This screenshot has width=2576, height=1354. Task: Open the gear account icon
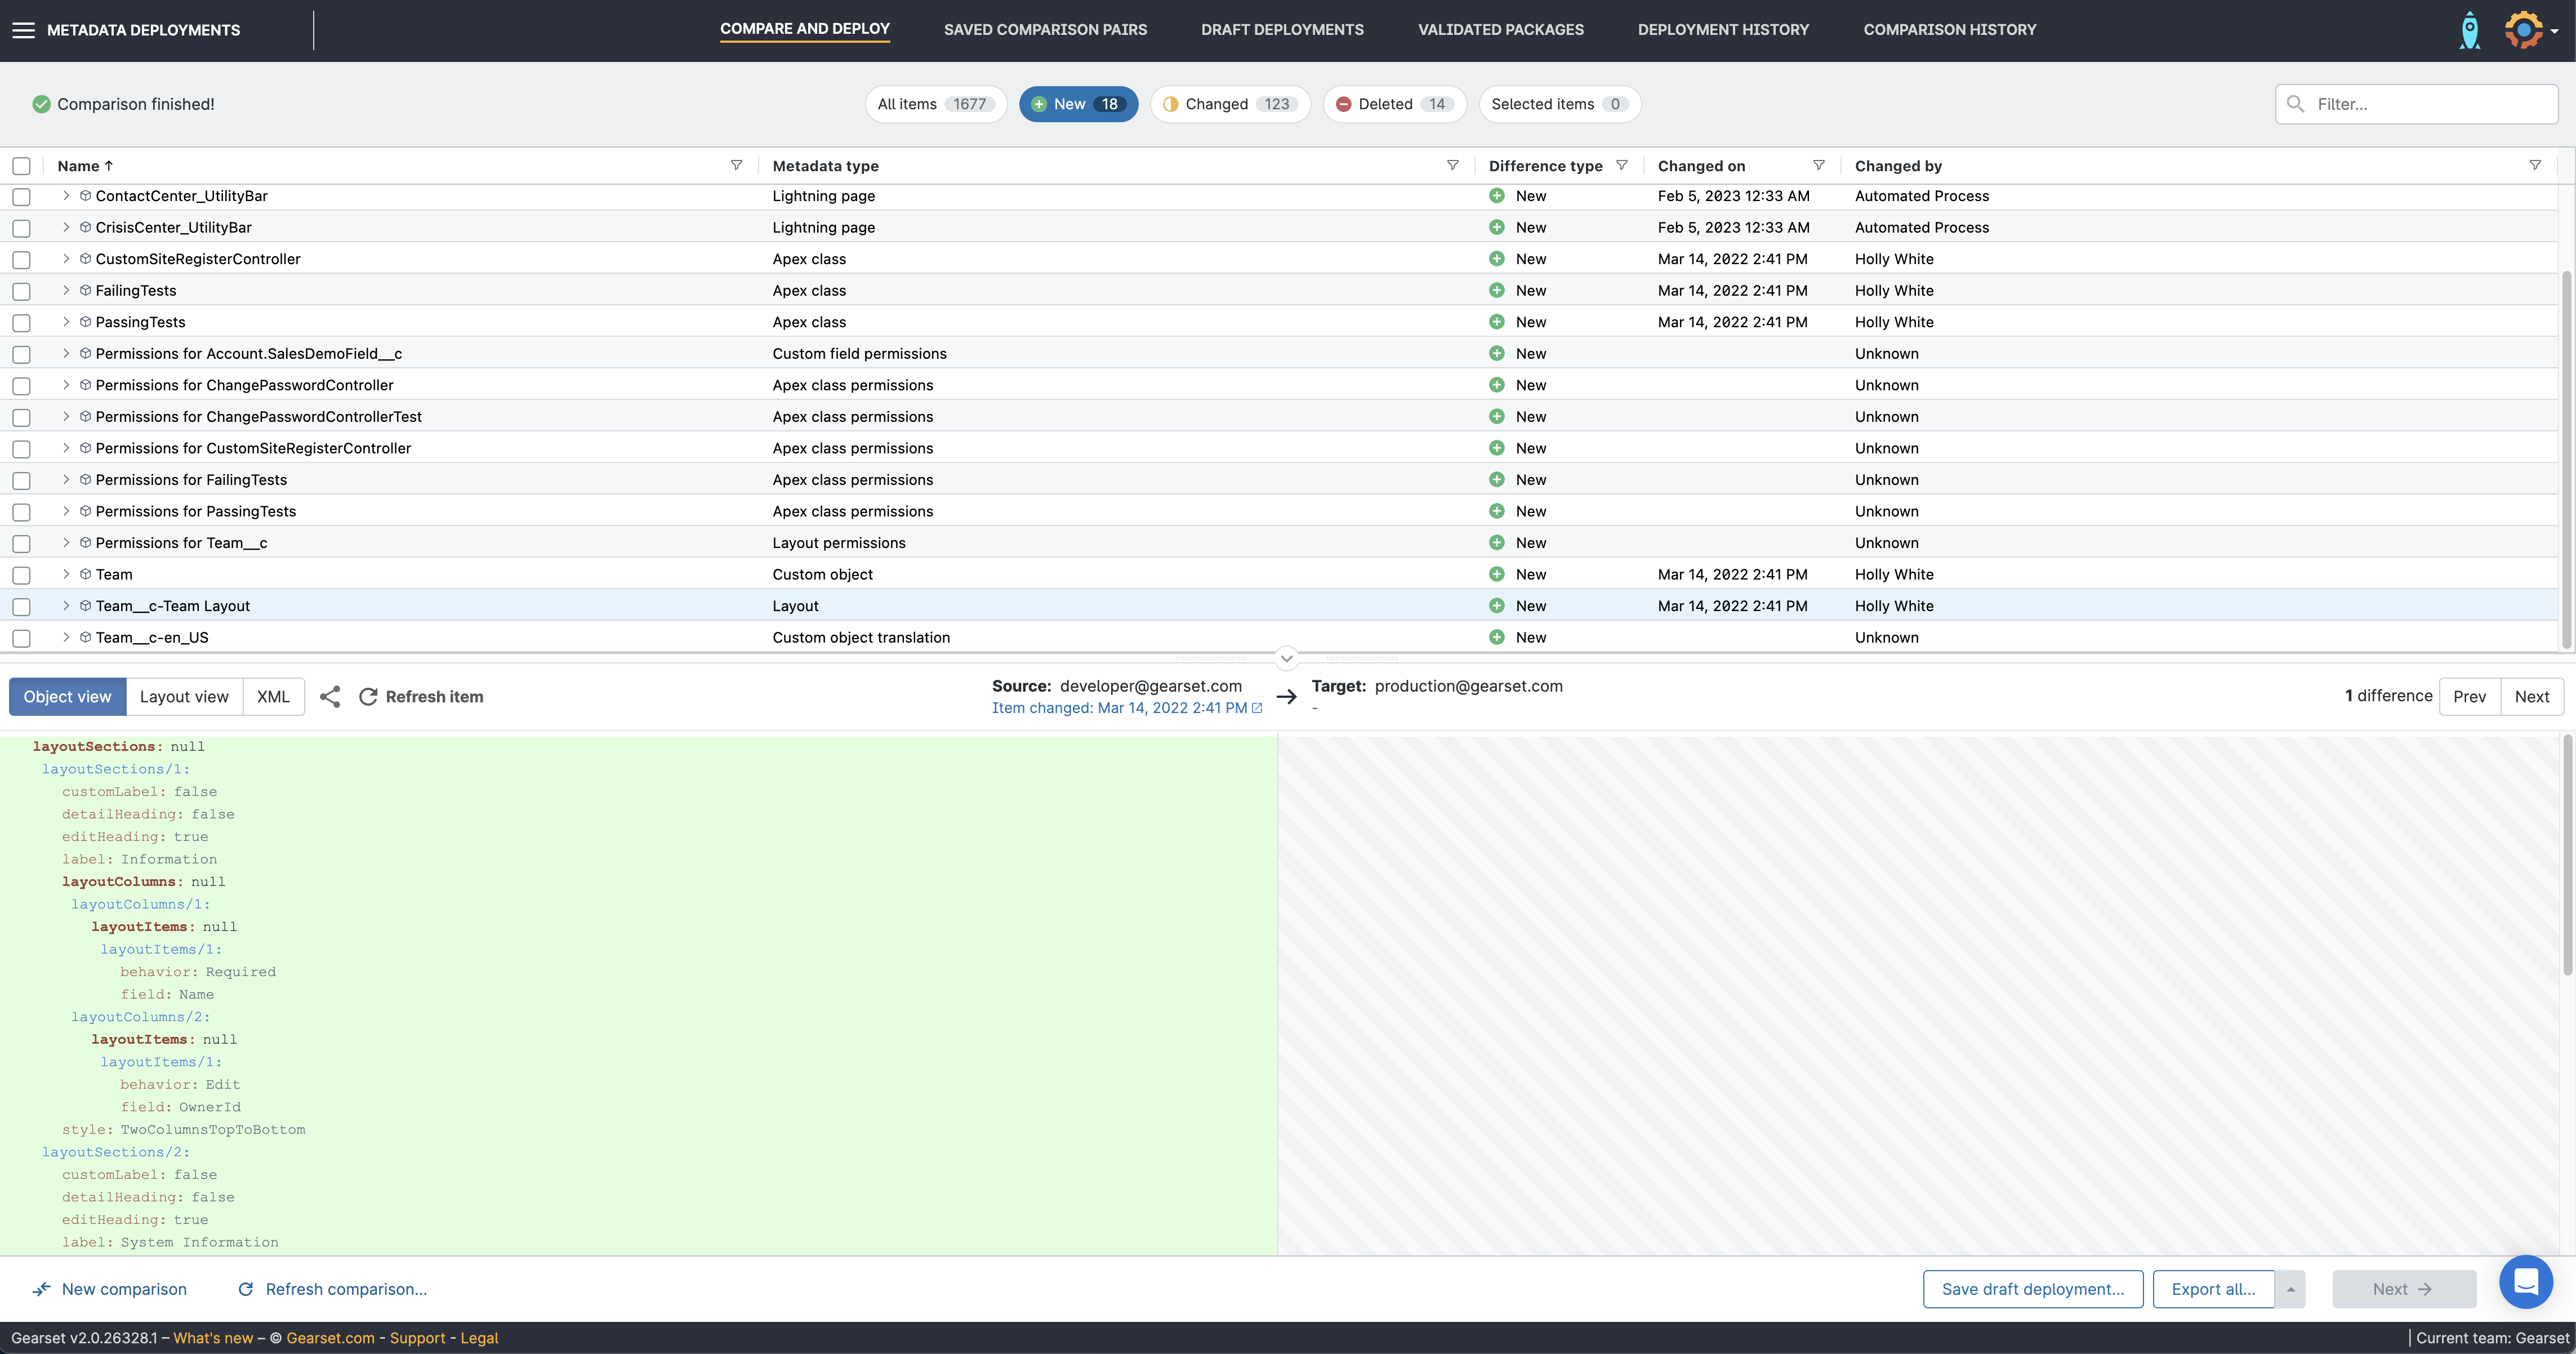click(x=2523, y=30)
